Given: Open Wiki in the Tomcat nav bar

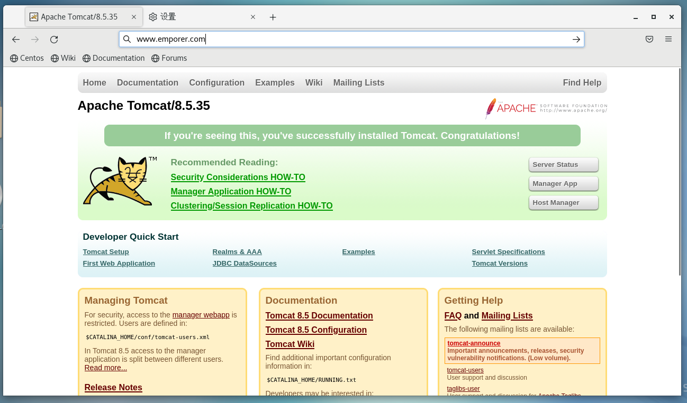Looking at the screenshot, I should pos(314,82).
